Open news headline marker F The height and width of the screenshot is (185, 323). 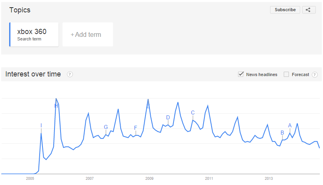pyautogui.click(x=135, y=128)
